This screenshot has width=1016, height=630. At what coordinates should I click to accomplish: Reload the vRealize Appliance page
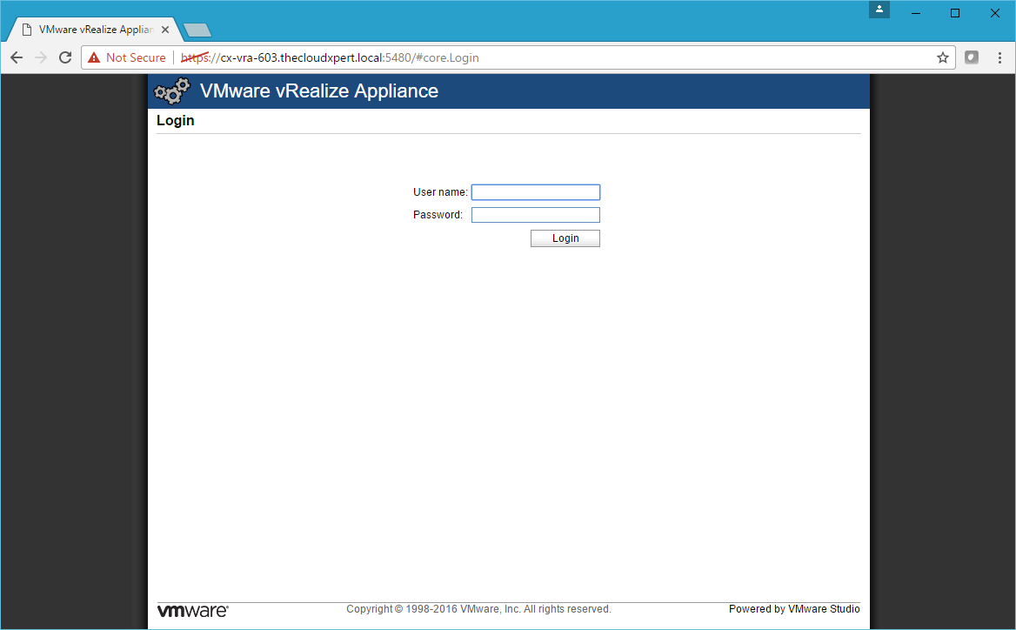(65, 57)
